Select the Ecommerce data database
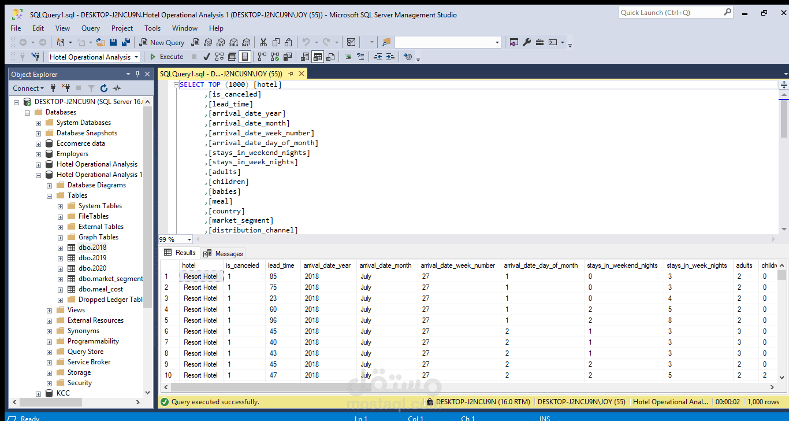 click(81, 143)
